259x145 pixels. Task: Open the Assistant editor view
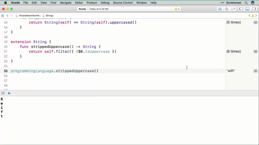(x=227, y=9)
